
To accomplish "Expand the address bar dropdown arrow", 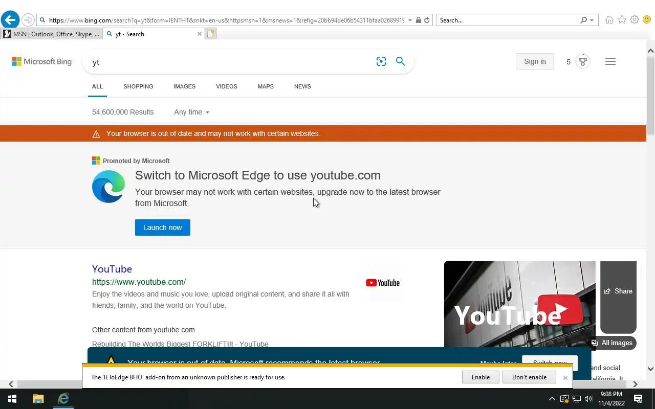I will (x=410, y=20).
